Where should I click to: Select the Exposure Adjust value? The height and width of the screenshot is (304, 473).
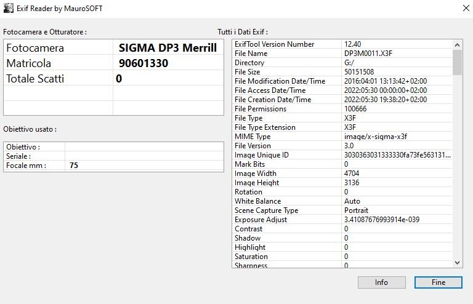382,220
